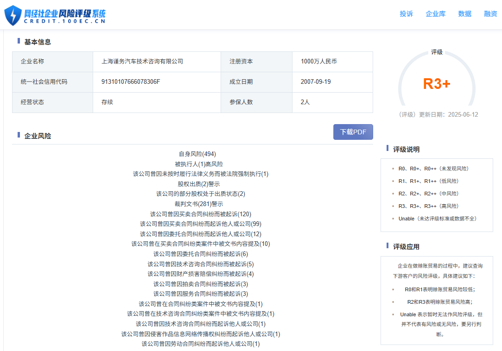Click 因技术咨询合同纠纷而被起诉(5) line
Screen dimensions: 502x351
[201, 264]
